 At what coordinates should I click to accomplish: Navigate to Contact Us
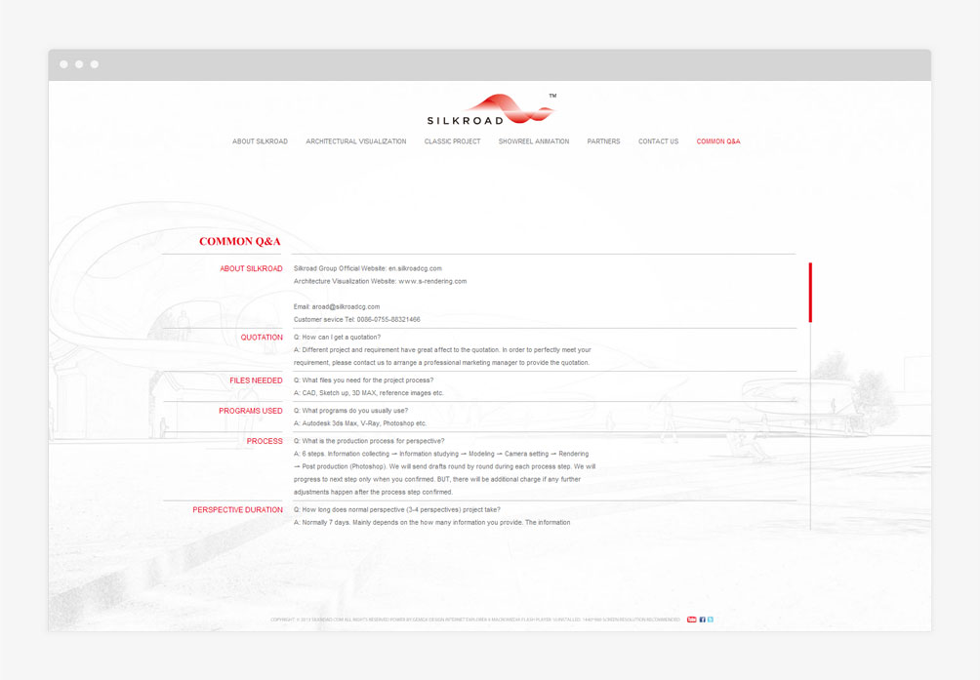click(658, 141)
